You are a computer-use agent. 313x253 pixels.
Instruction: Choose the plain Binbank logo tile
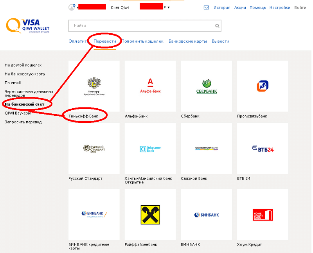click(207, 215)
